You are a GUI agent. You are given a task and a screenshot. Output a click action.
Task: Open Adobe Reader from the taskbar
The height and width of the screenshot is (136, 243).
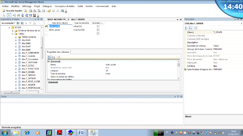tap(60, 132)
